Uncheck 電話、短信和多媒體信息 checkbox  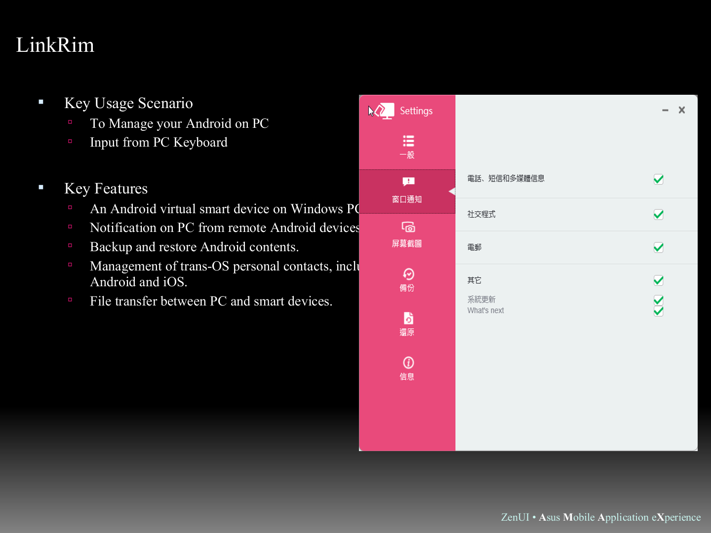[658, 179]
